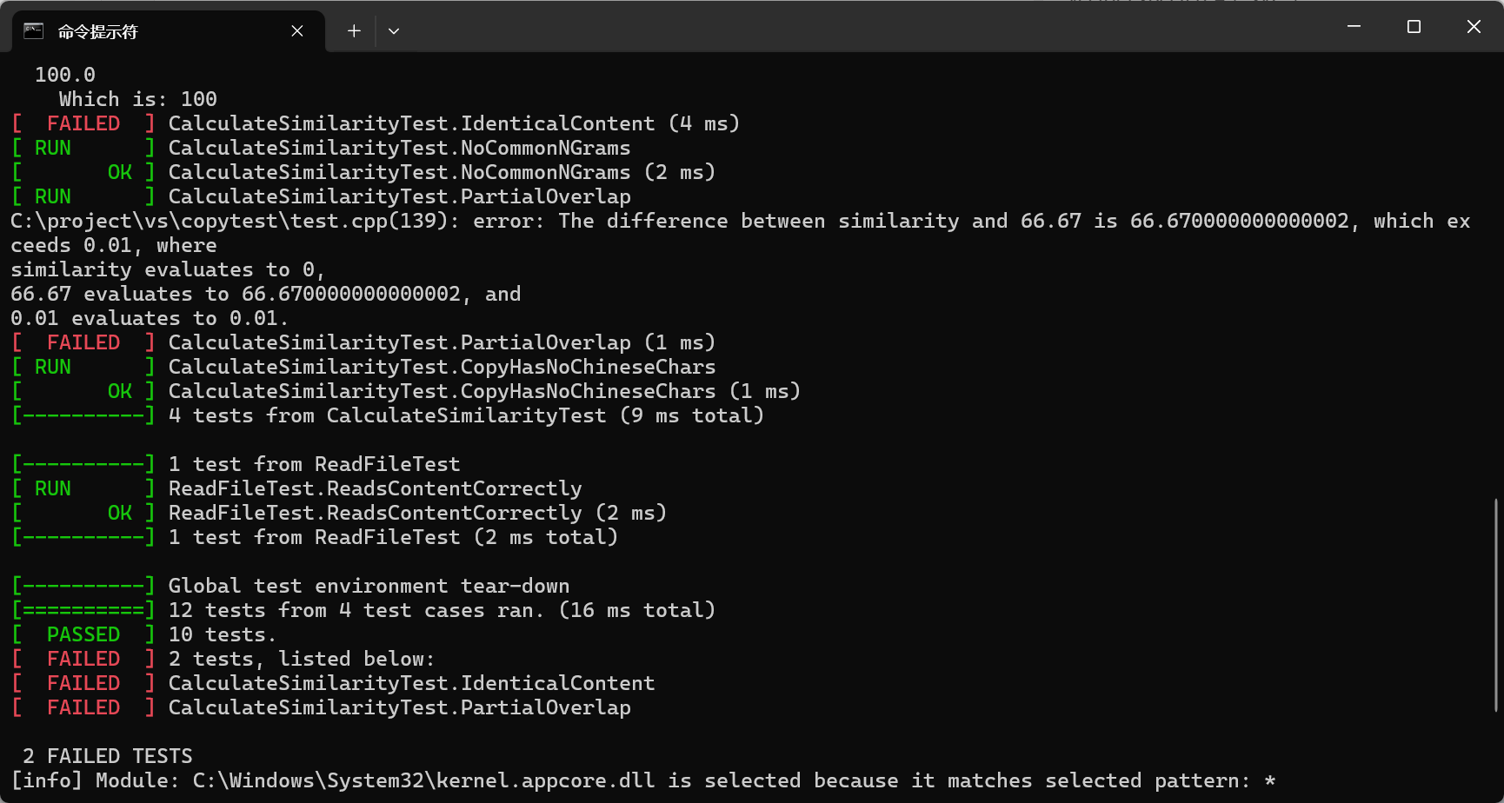Click 'ceeds 0.01, where' wrapped line
The width and height of the screenshot is (1504, 803).
point(114,245)
